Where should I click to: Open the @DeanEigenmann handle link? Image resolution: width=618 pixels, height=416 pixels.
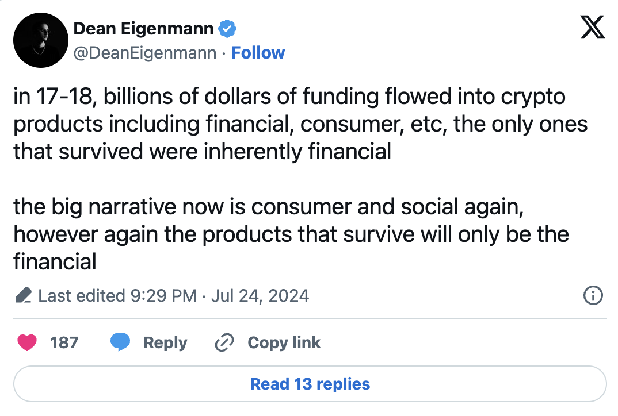(x=145, y=53)
